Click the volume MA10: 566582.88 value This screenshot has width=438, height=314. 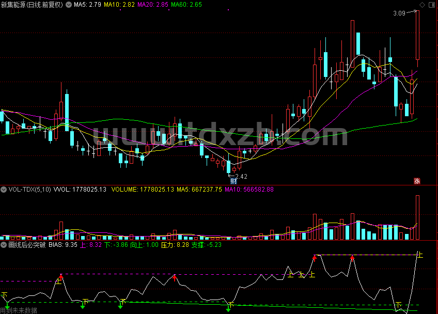point(249,190)
